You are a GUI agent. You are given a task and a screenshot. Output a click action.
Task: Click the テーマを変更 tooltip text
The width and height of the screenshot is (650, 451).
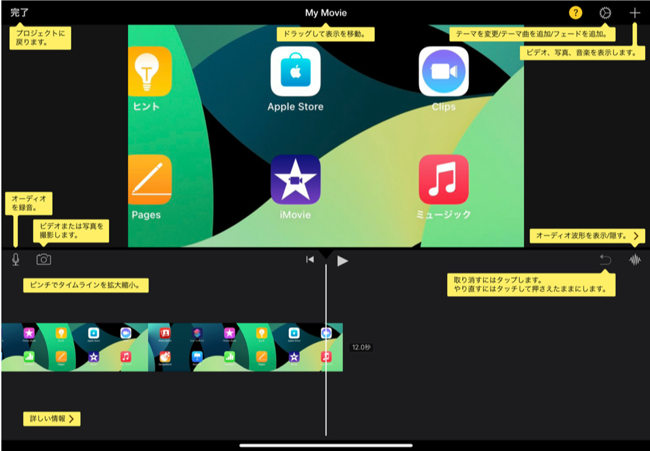tap(532, 34)
